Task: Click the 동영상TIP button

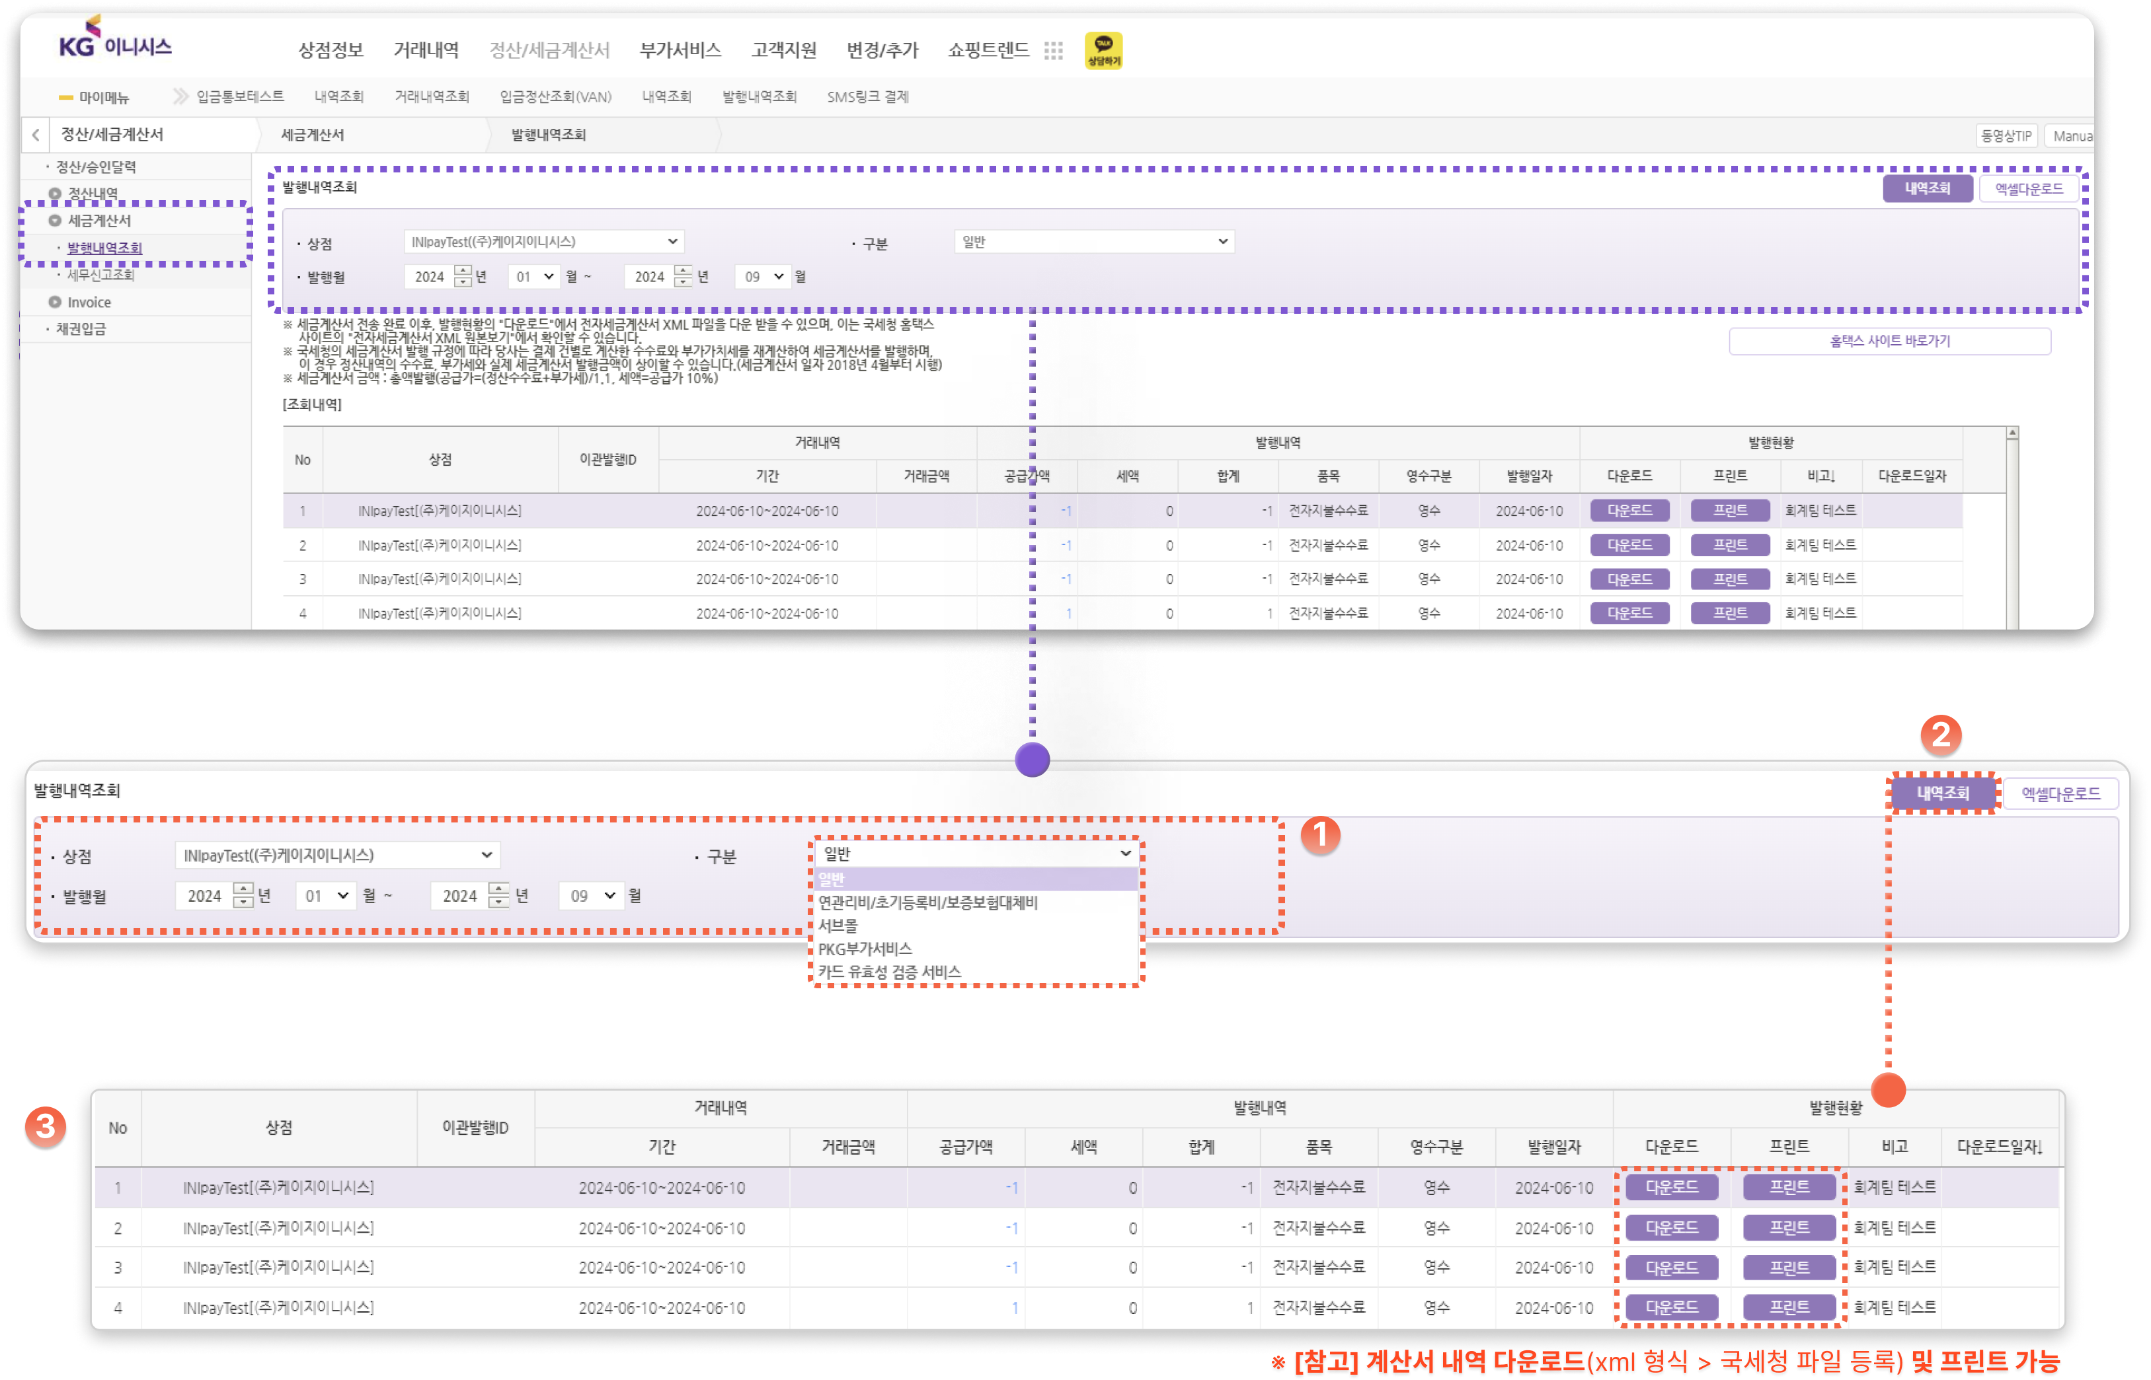Action: (x=2006, y=135)
